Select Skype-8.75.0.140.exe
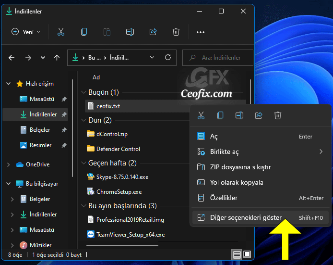The width and height of the screenshot is (333, 265). 122,177
